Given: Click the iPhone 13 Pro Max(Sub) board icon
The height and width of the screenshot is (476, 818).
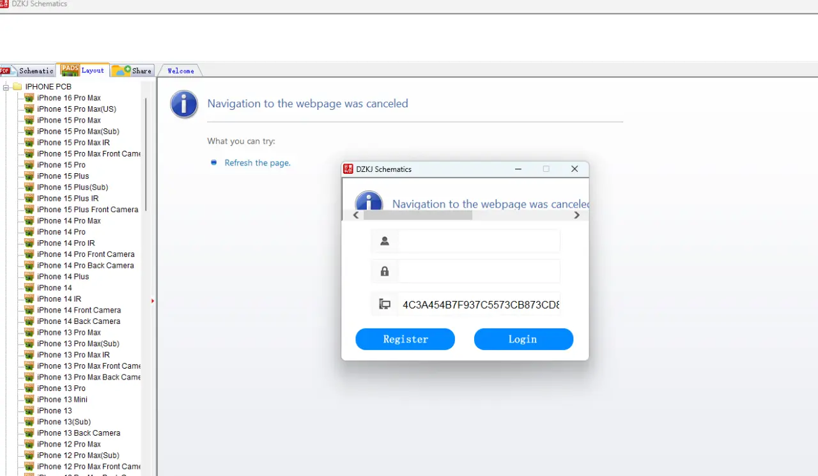Looking at the screenshot, I should click(x=29, y=344).
